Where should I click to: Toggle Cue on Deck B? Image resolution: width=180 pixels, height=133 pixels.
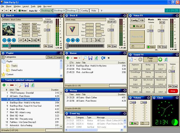point(114,46)
